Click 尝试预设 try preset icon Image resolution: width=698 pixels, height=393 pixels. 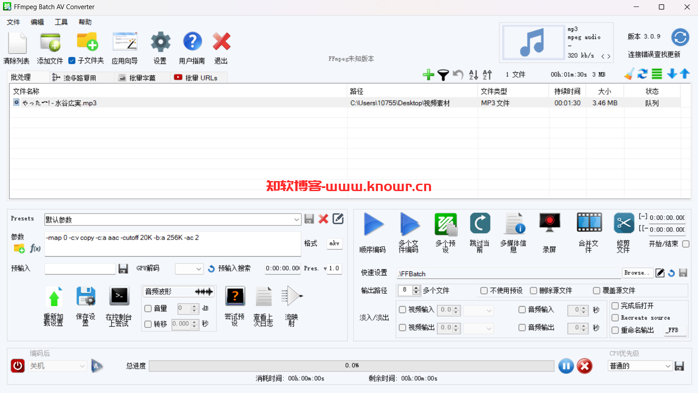coord(235,296)
